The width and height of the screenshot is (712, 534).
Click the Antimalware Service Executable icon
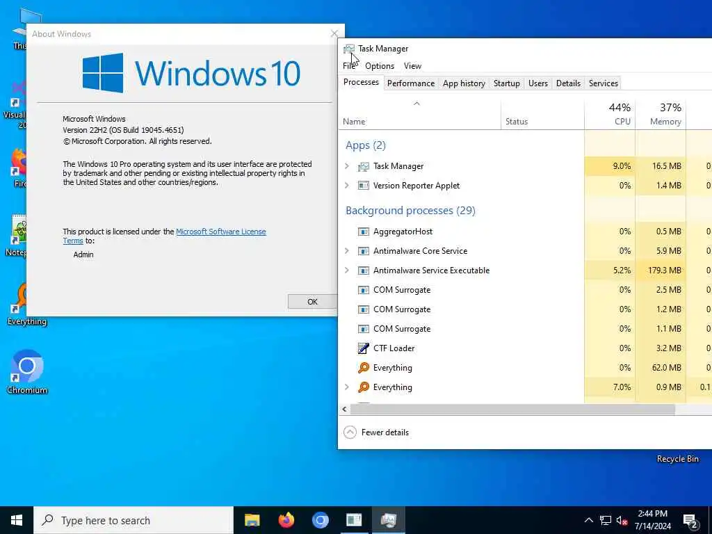click(x=363, y=270)
